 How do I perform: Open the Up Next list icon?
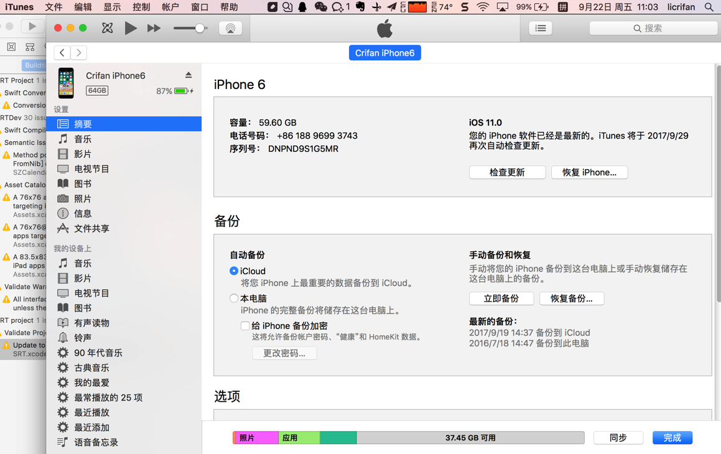pos(541,29)
